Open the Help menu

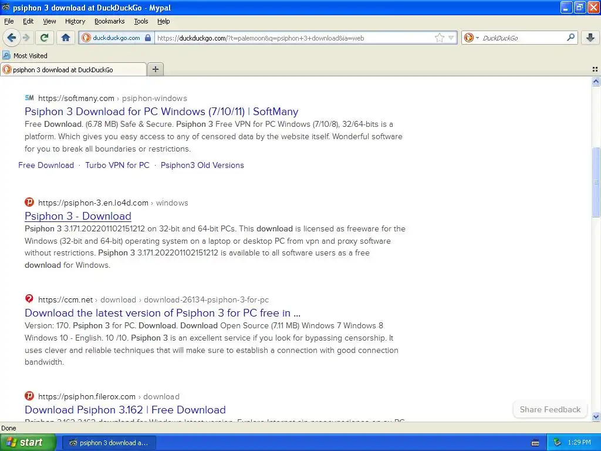[x=164, y=21]
